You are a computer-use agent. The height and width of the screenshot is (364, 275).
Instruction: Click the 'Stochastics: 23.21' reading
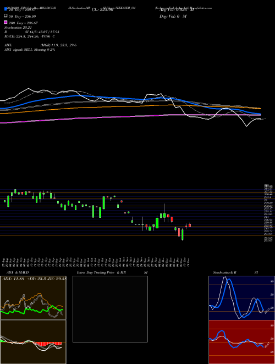tap(18, 28)
